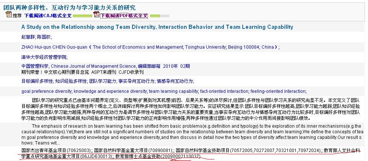Click the 推荐 label

click(x=17, y=16)
